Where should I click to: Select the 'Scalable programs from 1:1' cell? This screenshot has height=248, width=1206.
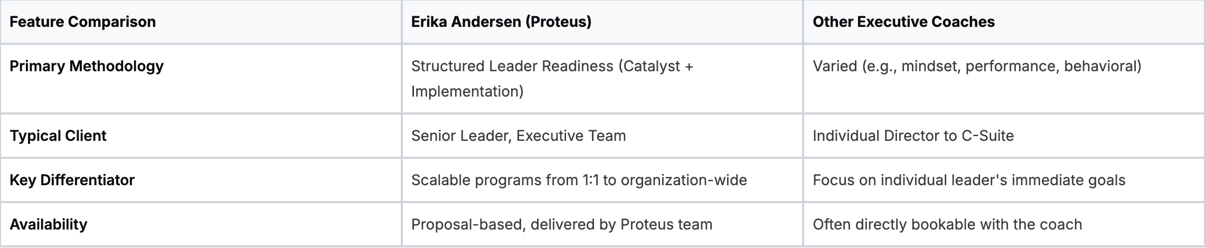[579, 180]
